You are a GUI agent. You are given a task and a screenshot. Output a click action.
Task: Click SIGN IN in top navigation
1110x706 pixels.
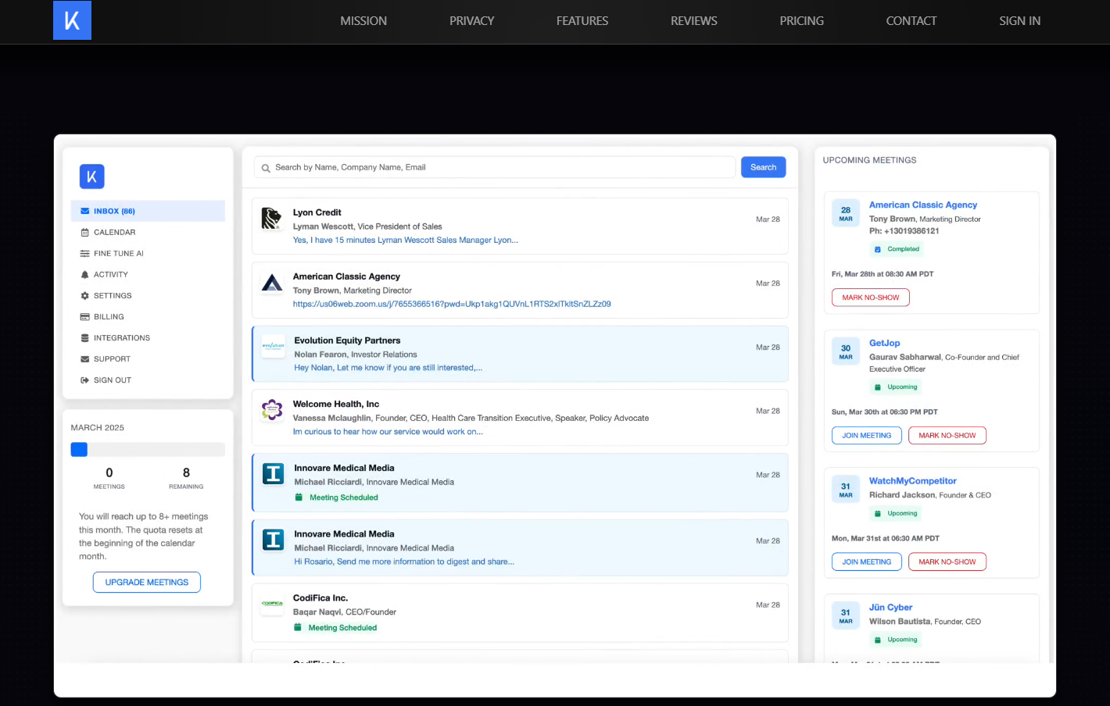(x=1019, y=21)
